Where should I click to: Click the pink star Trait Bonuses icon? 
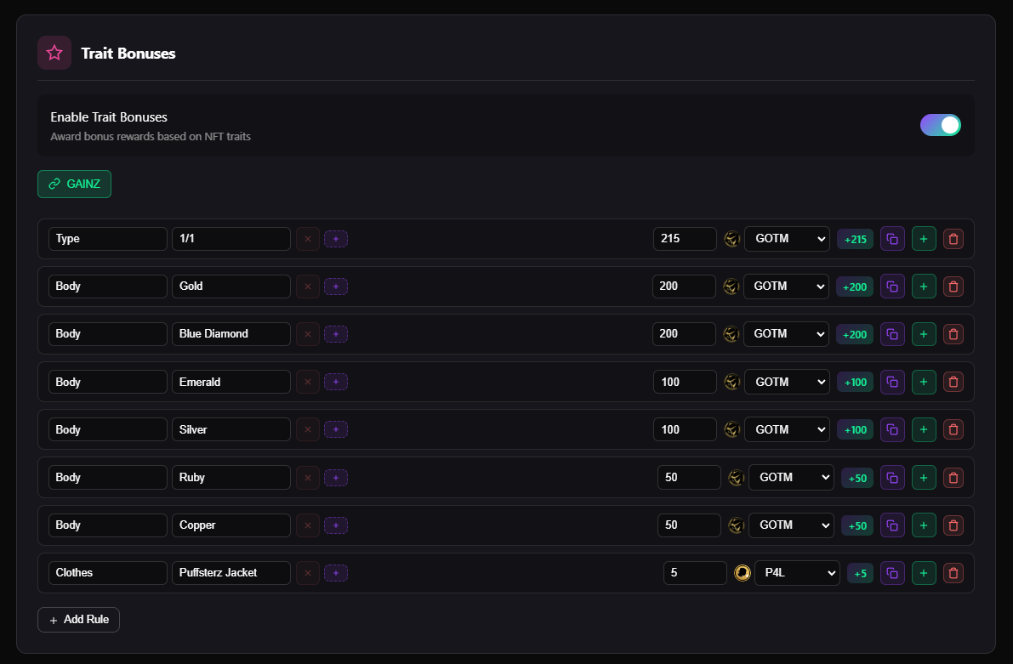[x=54, y=53]
